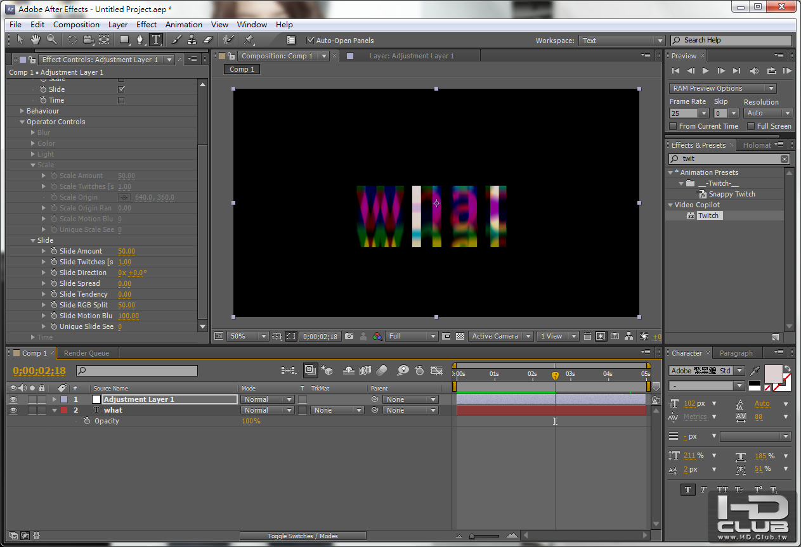
Task: Open the Graph Editor in timeline
Action: (x=437, y=370)
